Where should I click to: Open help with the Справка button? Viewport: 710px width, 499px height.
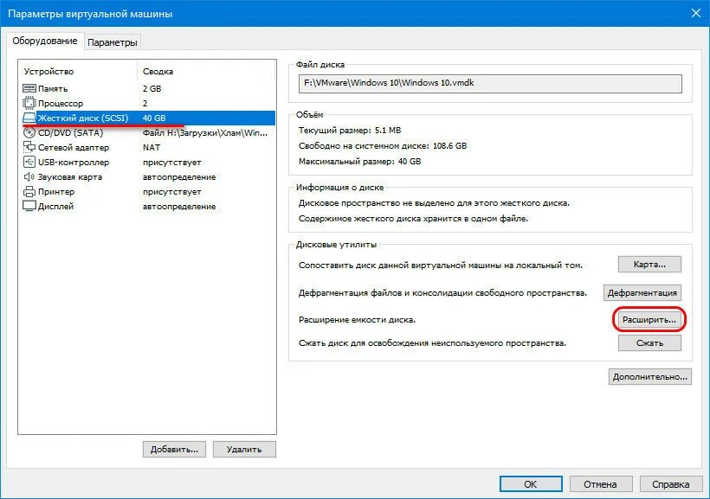(x=671, y=484)
